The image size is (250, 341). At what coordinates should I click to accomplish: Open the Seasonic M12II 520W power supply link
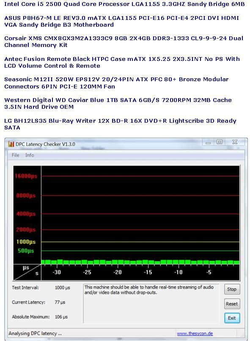[x=116, y=83]
